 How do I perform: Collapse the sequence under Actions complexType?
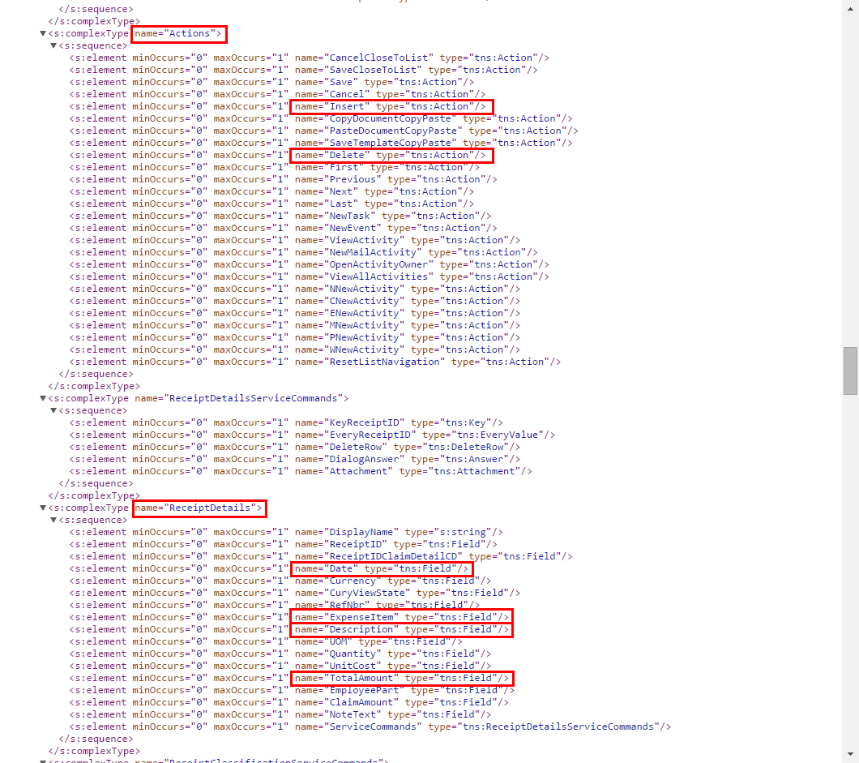point(53,45)
